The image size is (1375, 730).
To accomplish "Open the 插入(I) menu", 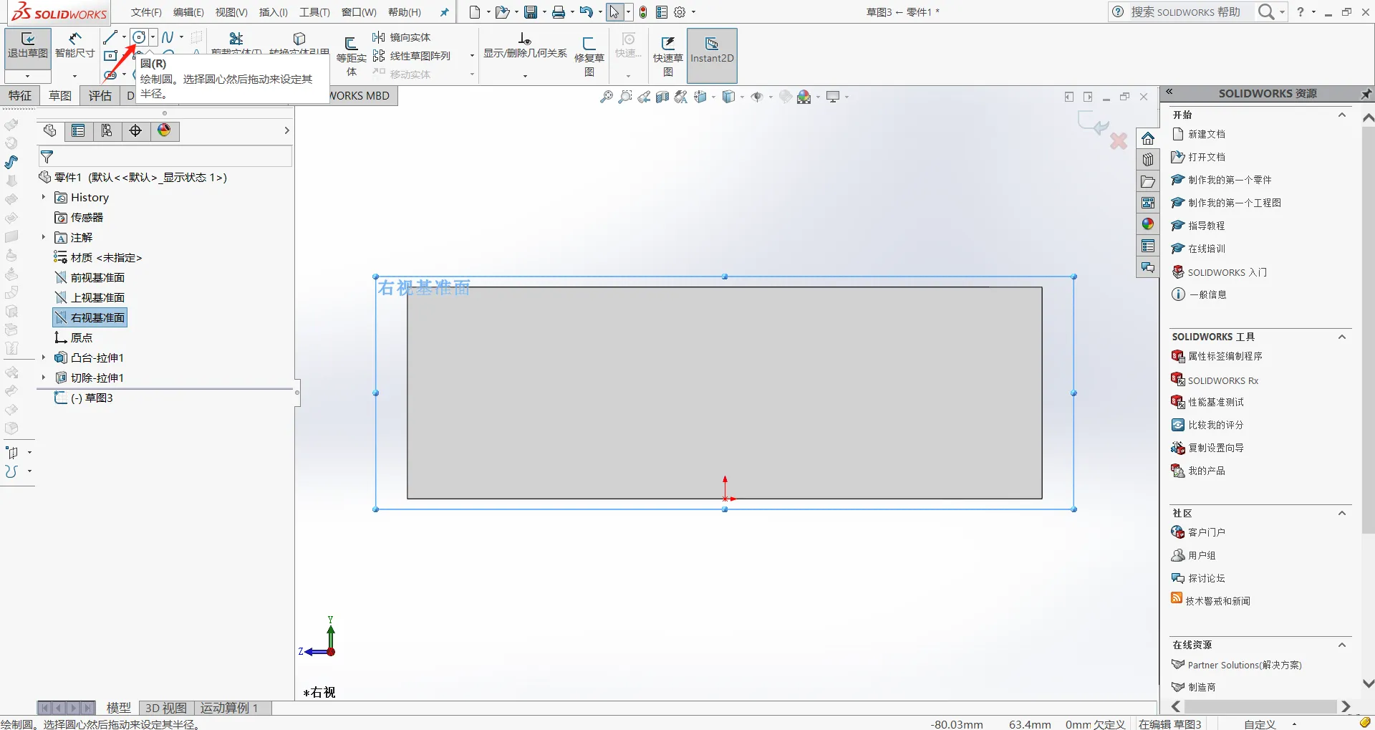I will (x=273, y=12).
